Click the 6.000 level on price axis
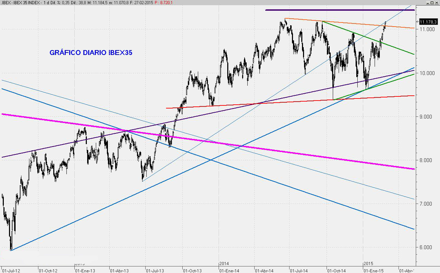This screenshot has width=440, height=273. coord(428,247)
